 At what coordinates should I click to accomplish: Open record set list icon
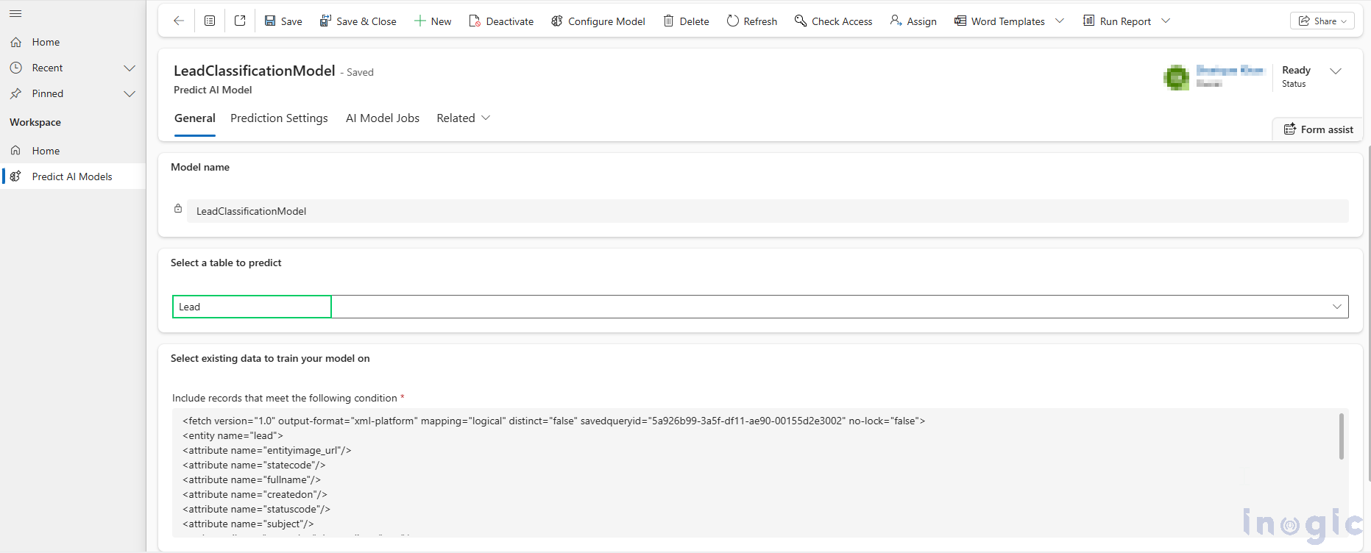pos(210,21)
